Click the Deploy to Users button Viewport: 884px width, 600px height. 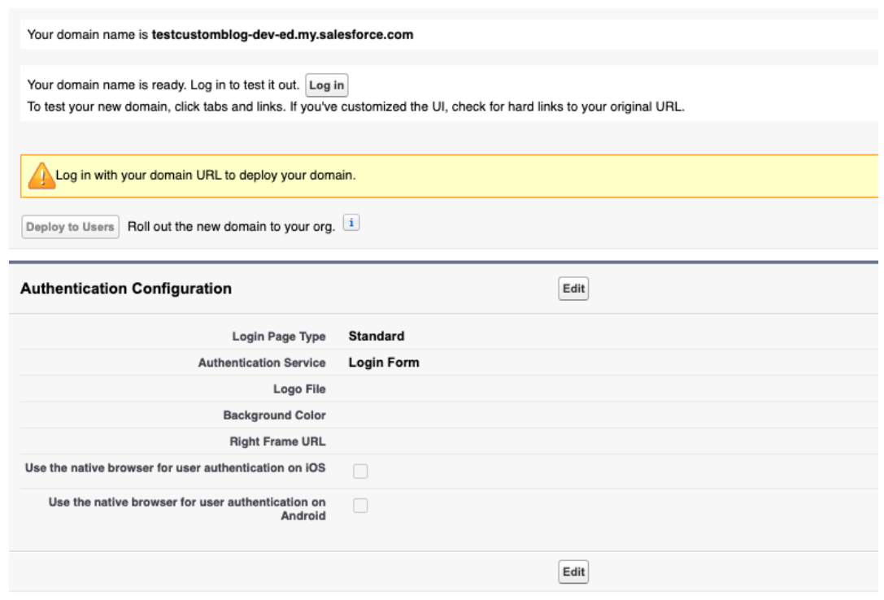(70, 227)
